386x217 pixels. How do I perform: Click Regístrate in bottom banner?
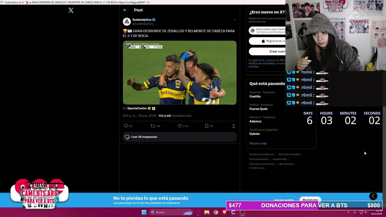310,200
